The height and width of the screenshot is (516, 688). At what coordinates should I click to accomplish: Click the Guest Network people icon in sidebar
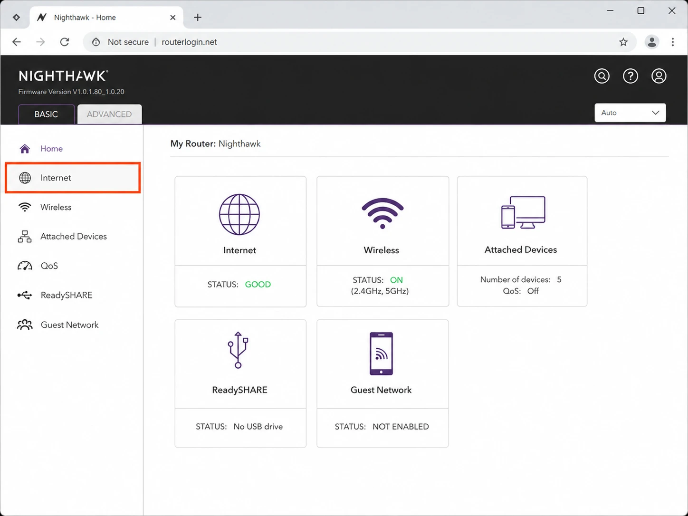25,325
